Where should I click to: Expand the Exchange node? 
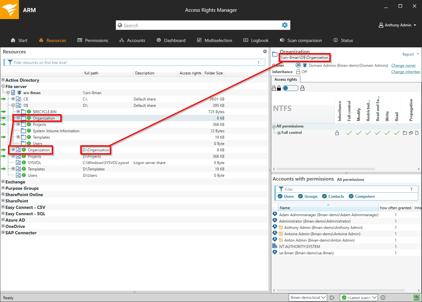point(3,182)
